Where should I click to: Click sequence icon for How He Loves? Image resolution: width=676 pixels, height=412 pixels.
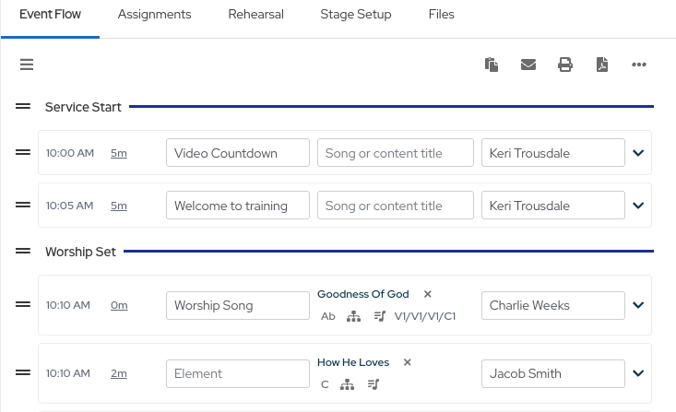click(373, 384)
